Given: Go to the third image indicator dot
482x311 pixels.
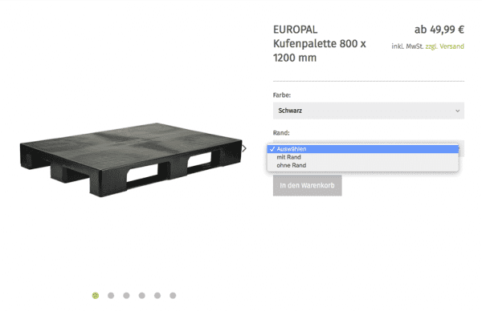Looking at the screenshot, I should [126, 295].
